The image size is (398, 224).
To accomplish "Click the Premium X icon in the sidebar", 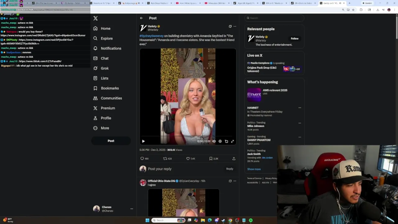I will click(95, 108).
